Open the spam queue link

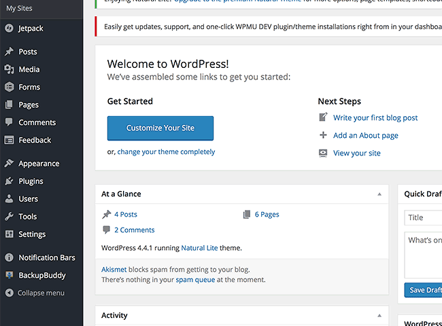195,280
